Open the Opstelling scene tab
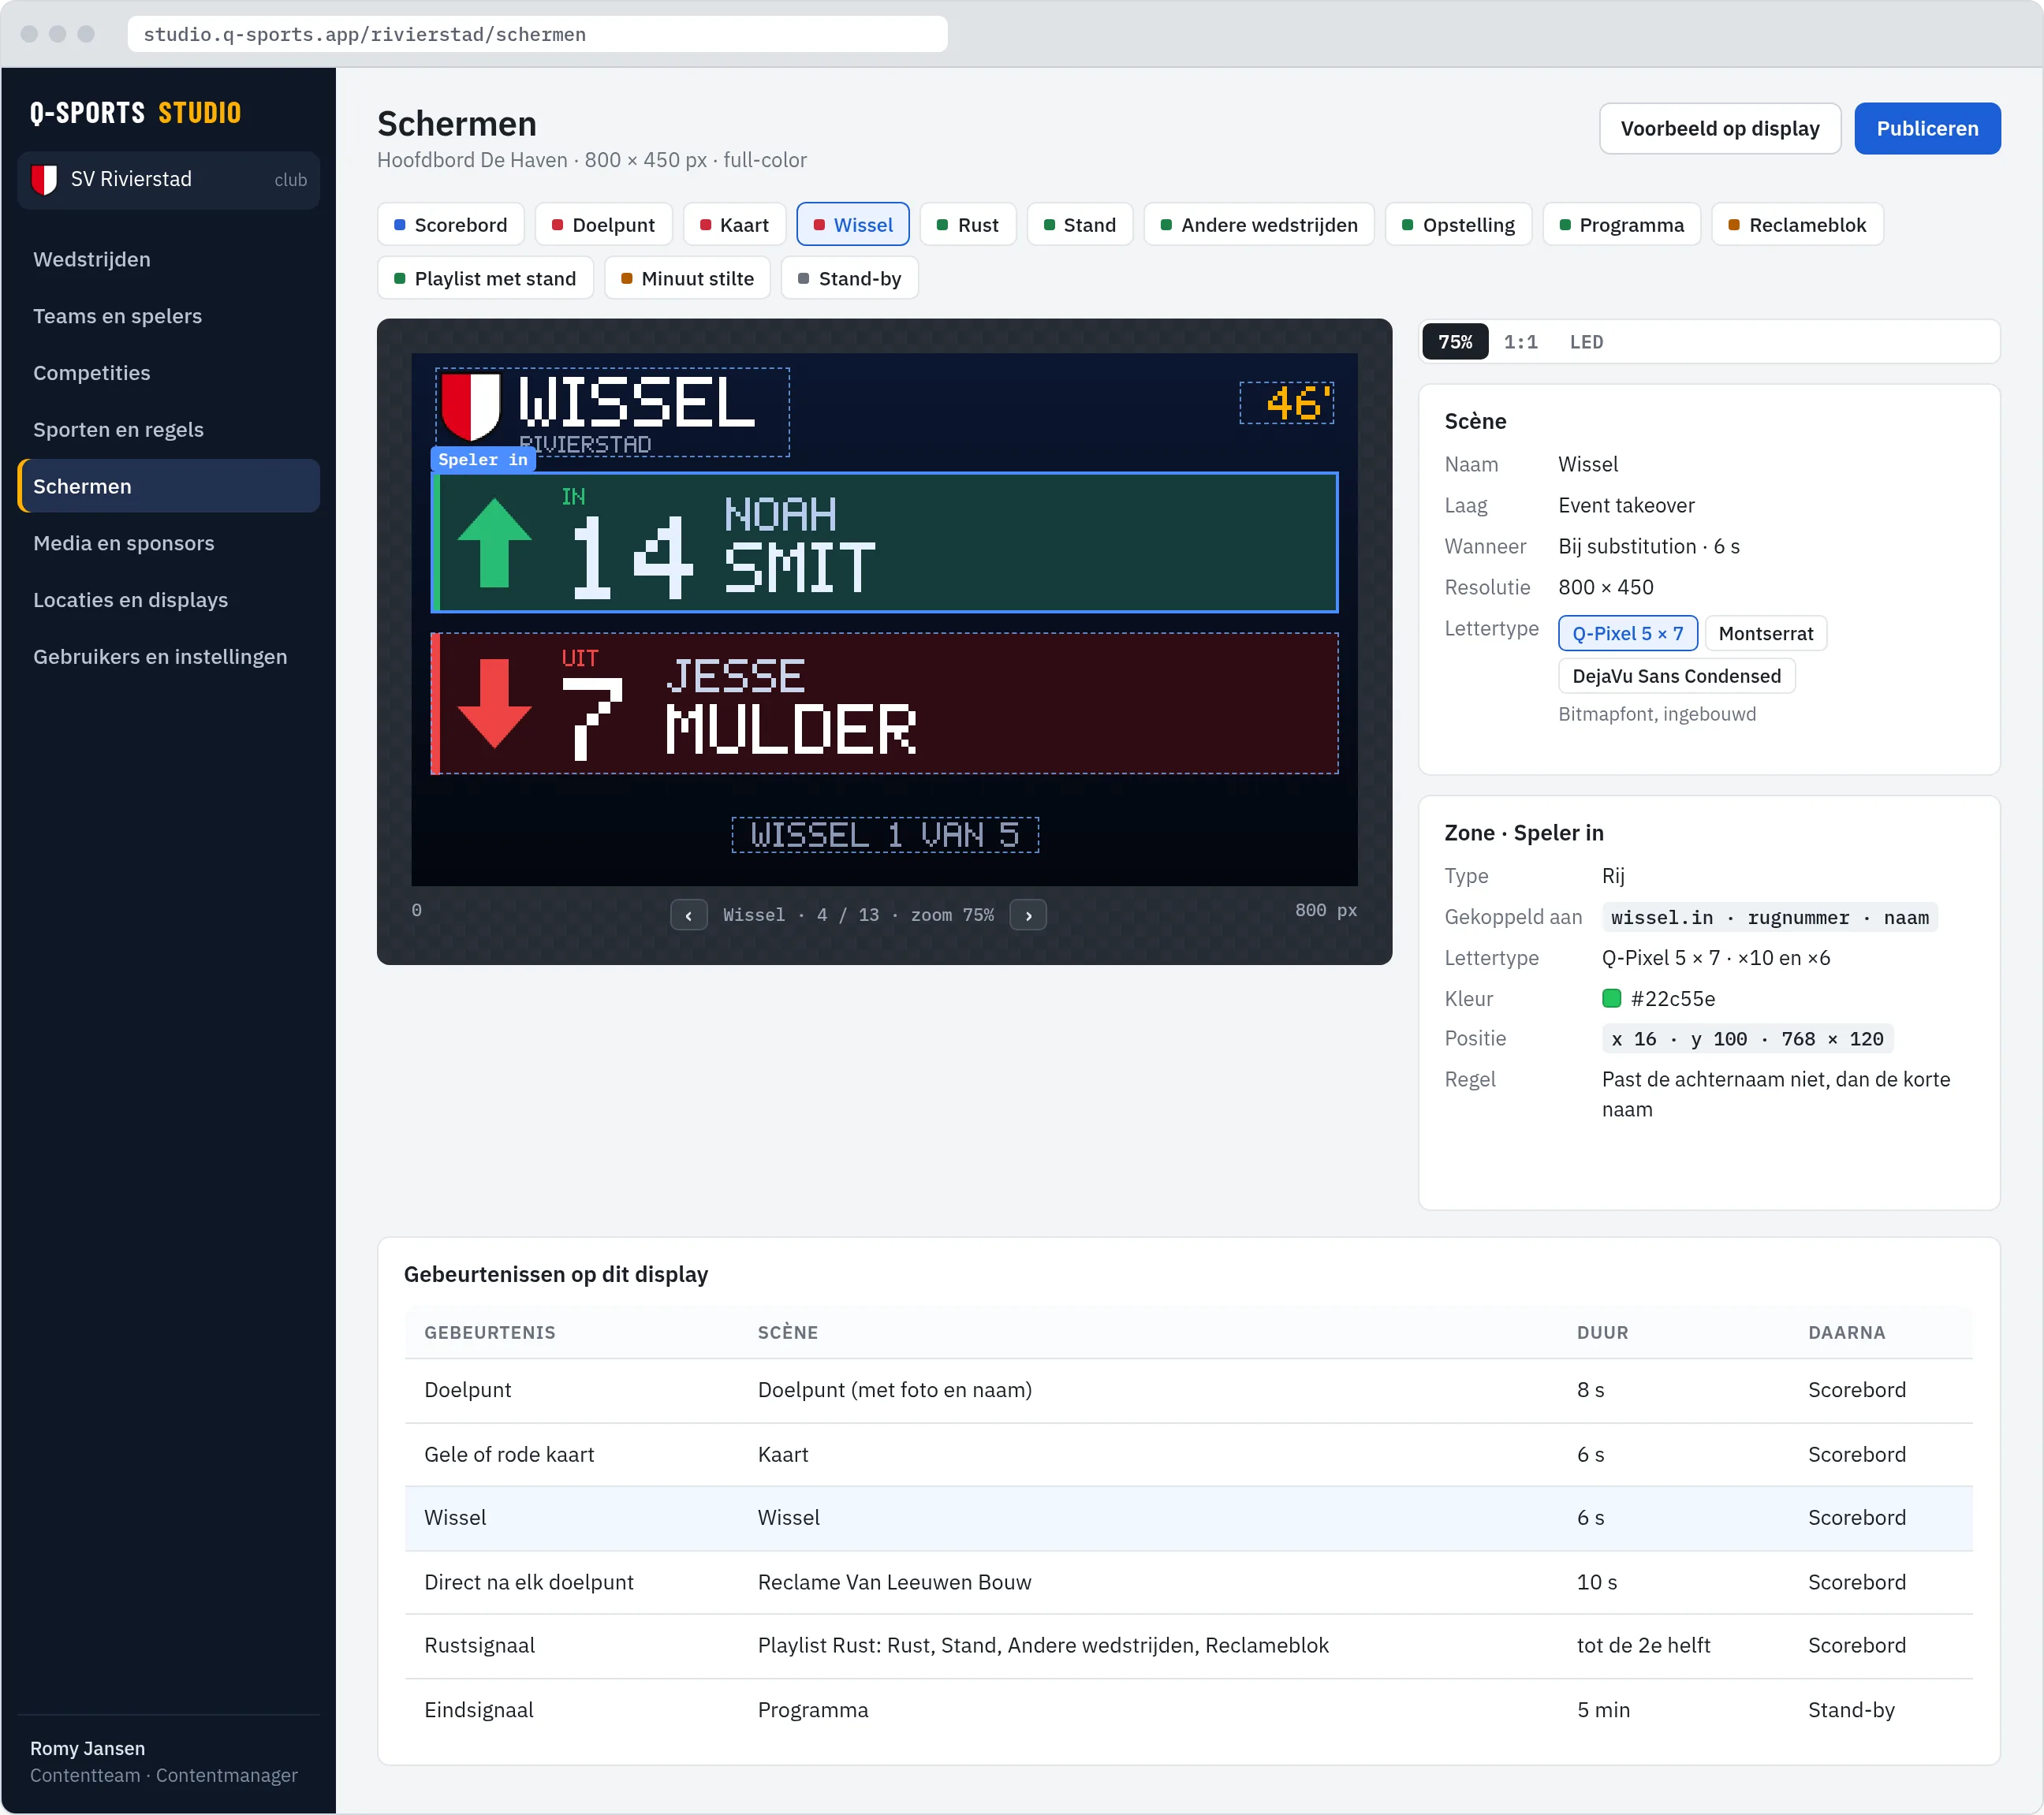 (x=1458, y=225)
